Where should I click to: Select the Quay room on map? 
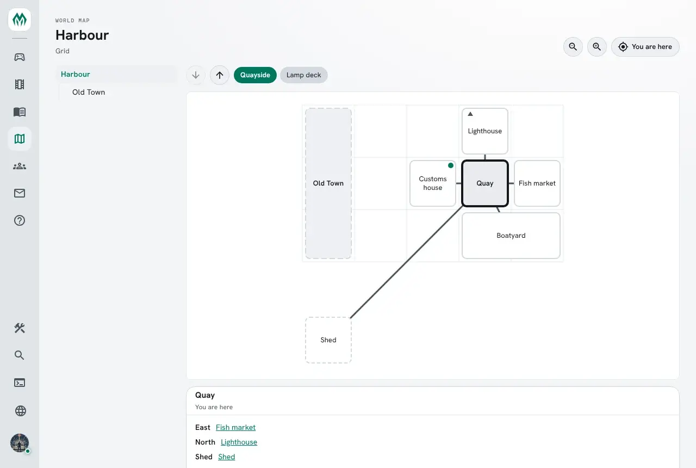(485, 183)
